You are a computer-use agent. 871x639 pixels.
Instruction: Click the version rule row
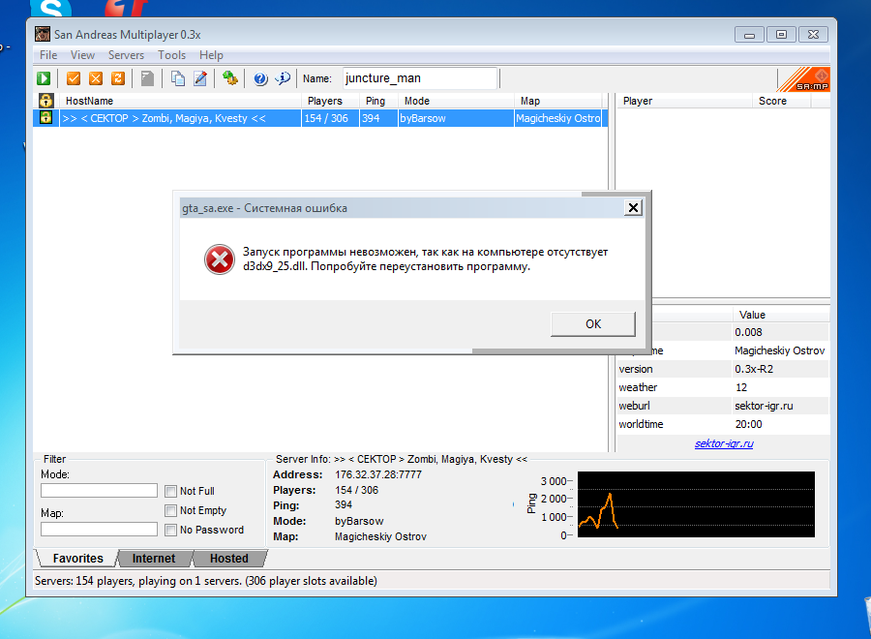[723, 369]
